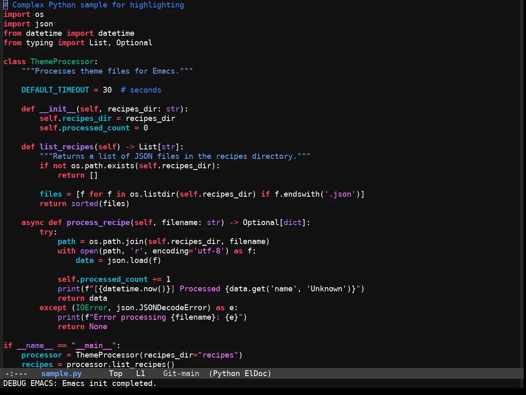Click the "return []" statement

pos(78,175)
